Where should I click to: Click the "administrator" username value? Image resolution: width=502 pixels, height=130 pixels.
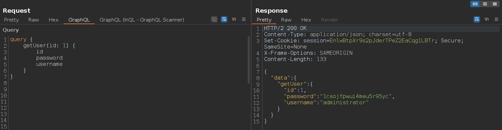(344, 103)
